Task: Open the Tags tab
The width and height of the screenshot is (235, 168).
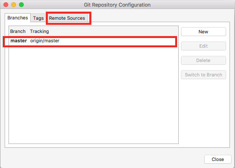Action: click(x=38, y=18)
